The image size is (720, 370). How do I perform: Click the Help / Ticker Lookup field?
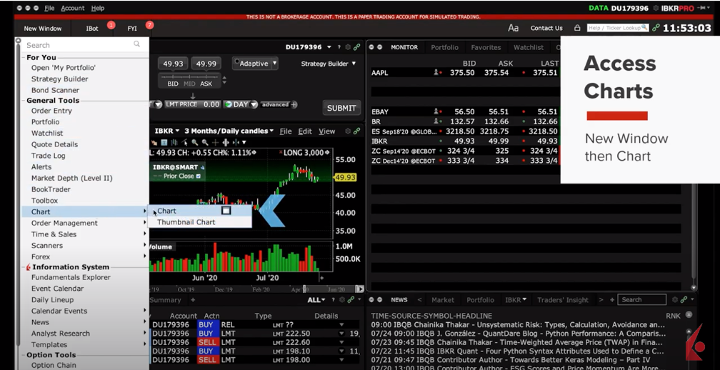614,28
